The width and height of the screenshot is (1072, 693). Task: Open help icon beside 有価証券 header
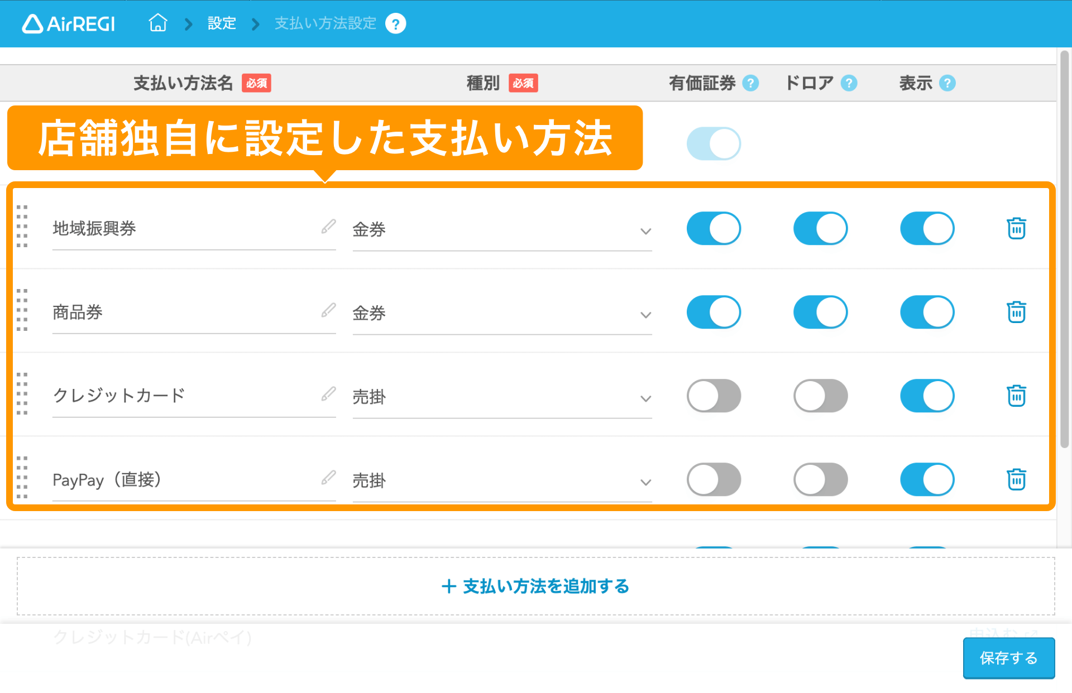751,83
